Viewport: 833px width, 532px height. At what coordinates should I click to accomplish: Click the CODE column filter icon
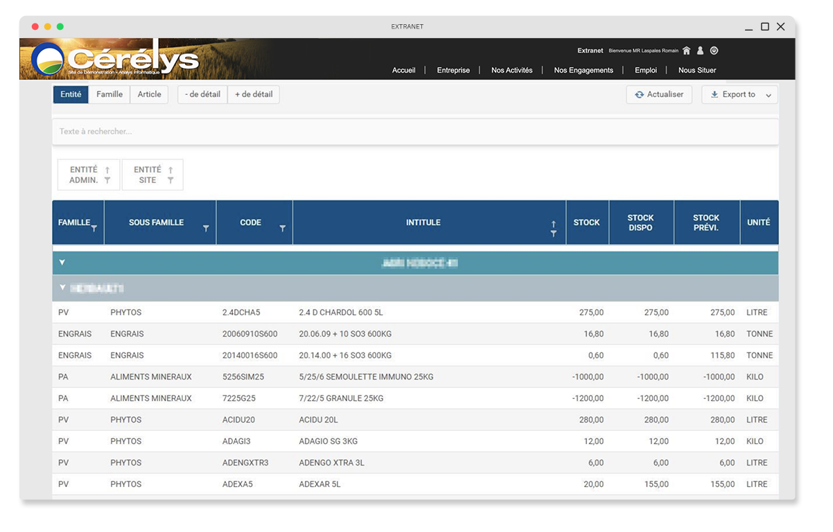click(x=282, y=229)
